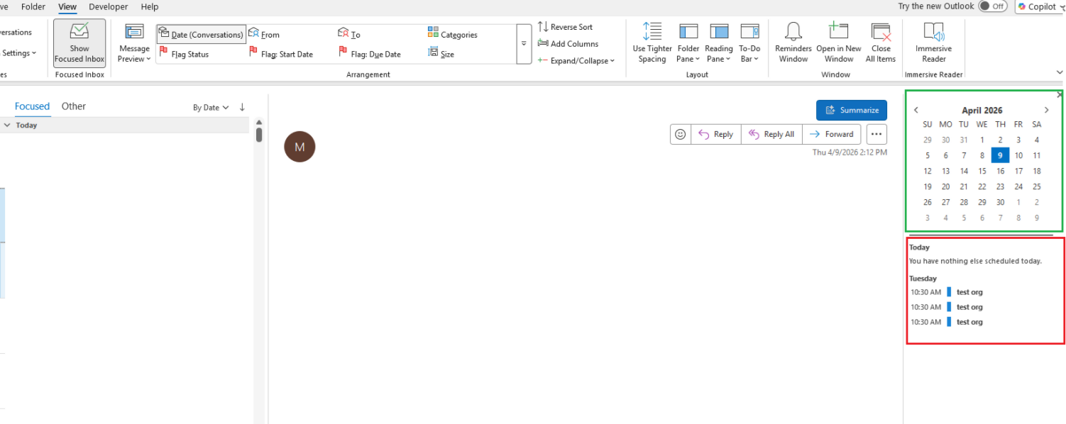Arrange by Date (Conversations)
This screenshot has height=424, width=1066.
pyautogui.click(x=201, y=34)
